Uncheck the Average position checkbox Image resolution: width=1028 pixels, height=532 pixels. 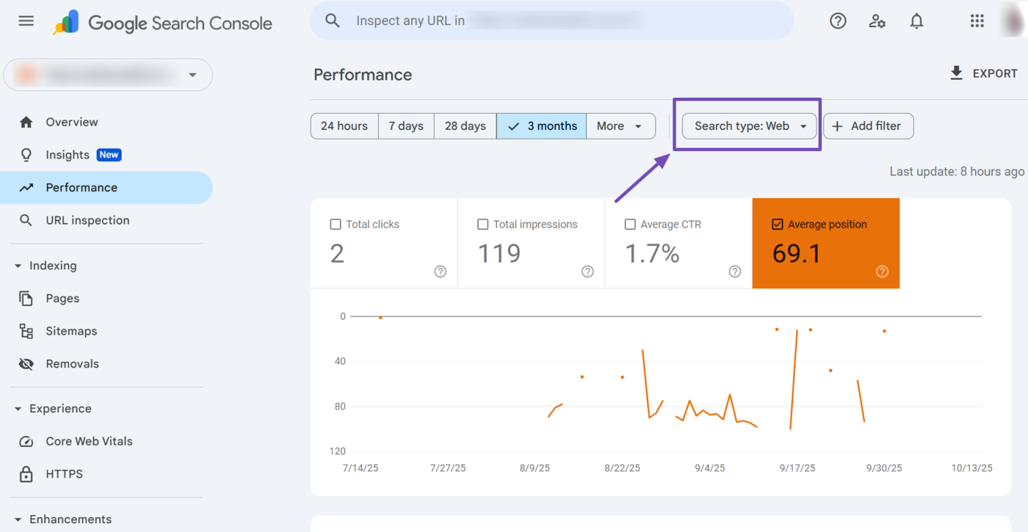click(x=777, y=225)
